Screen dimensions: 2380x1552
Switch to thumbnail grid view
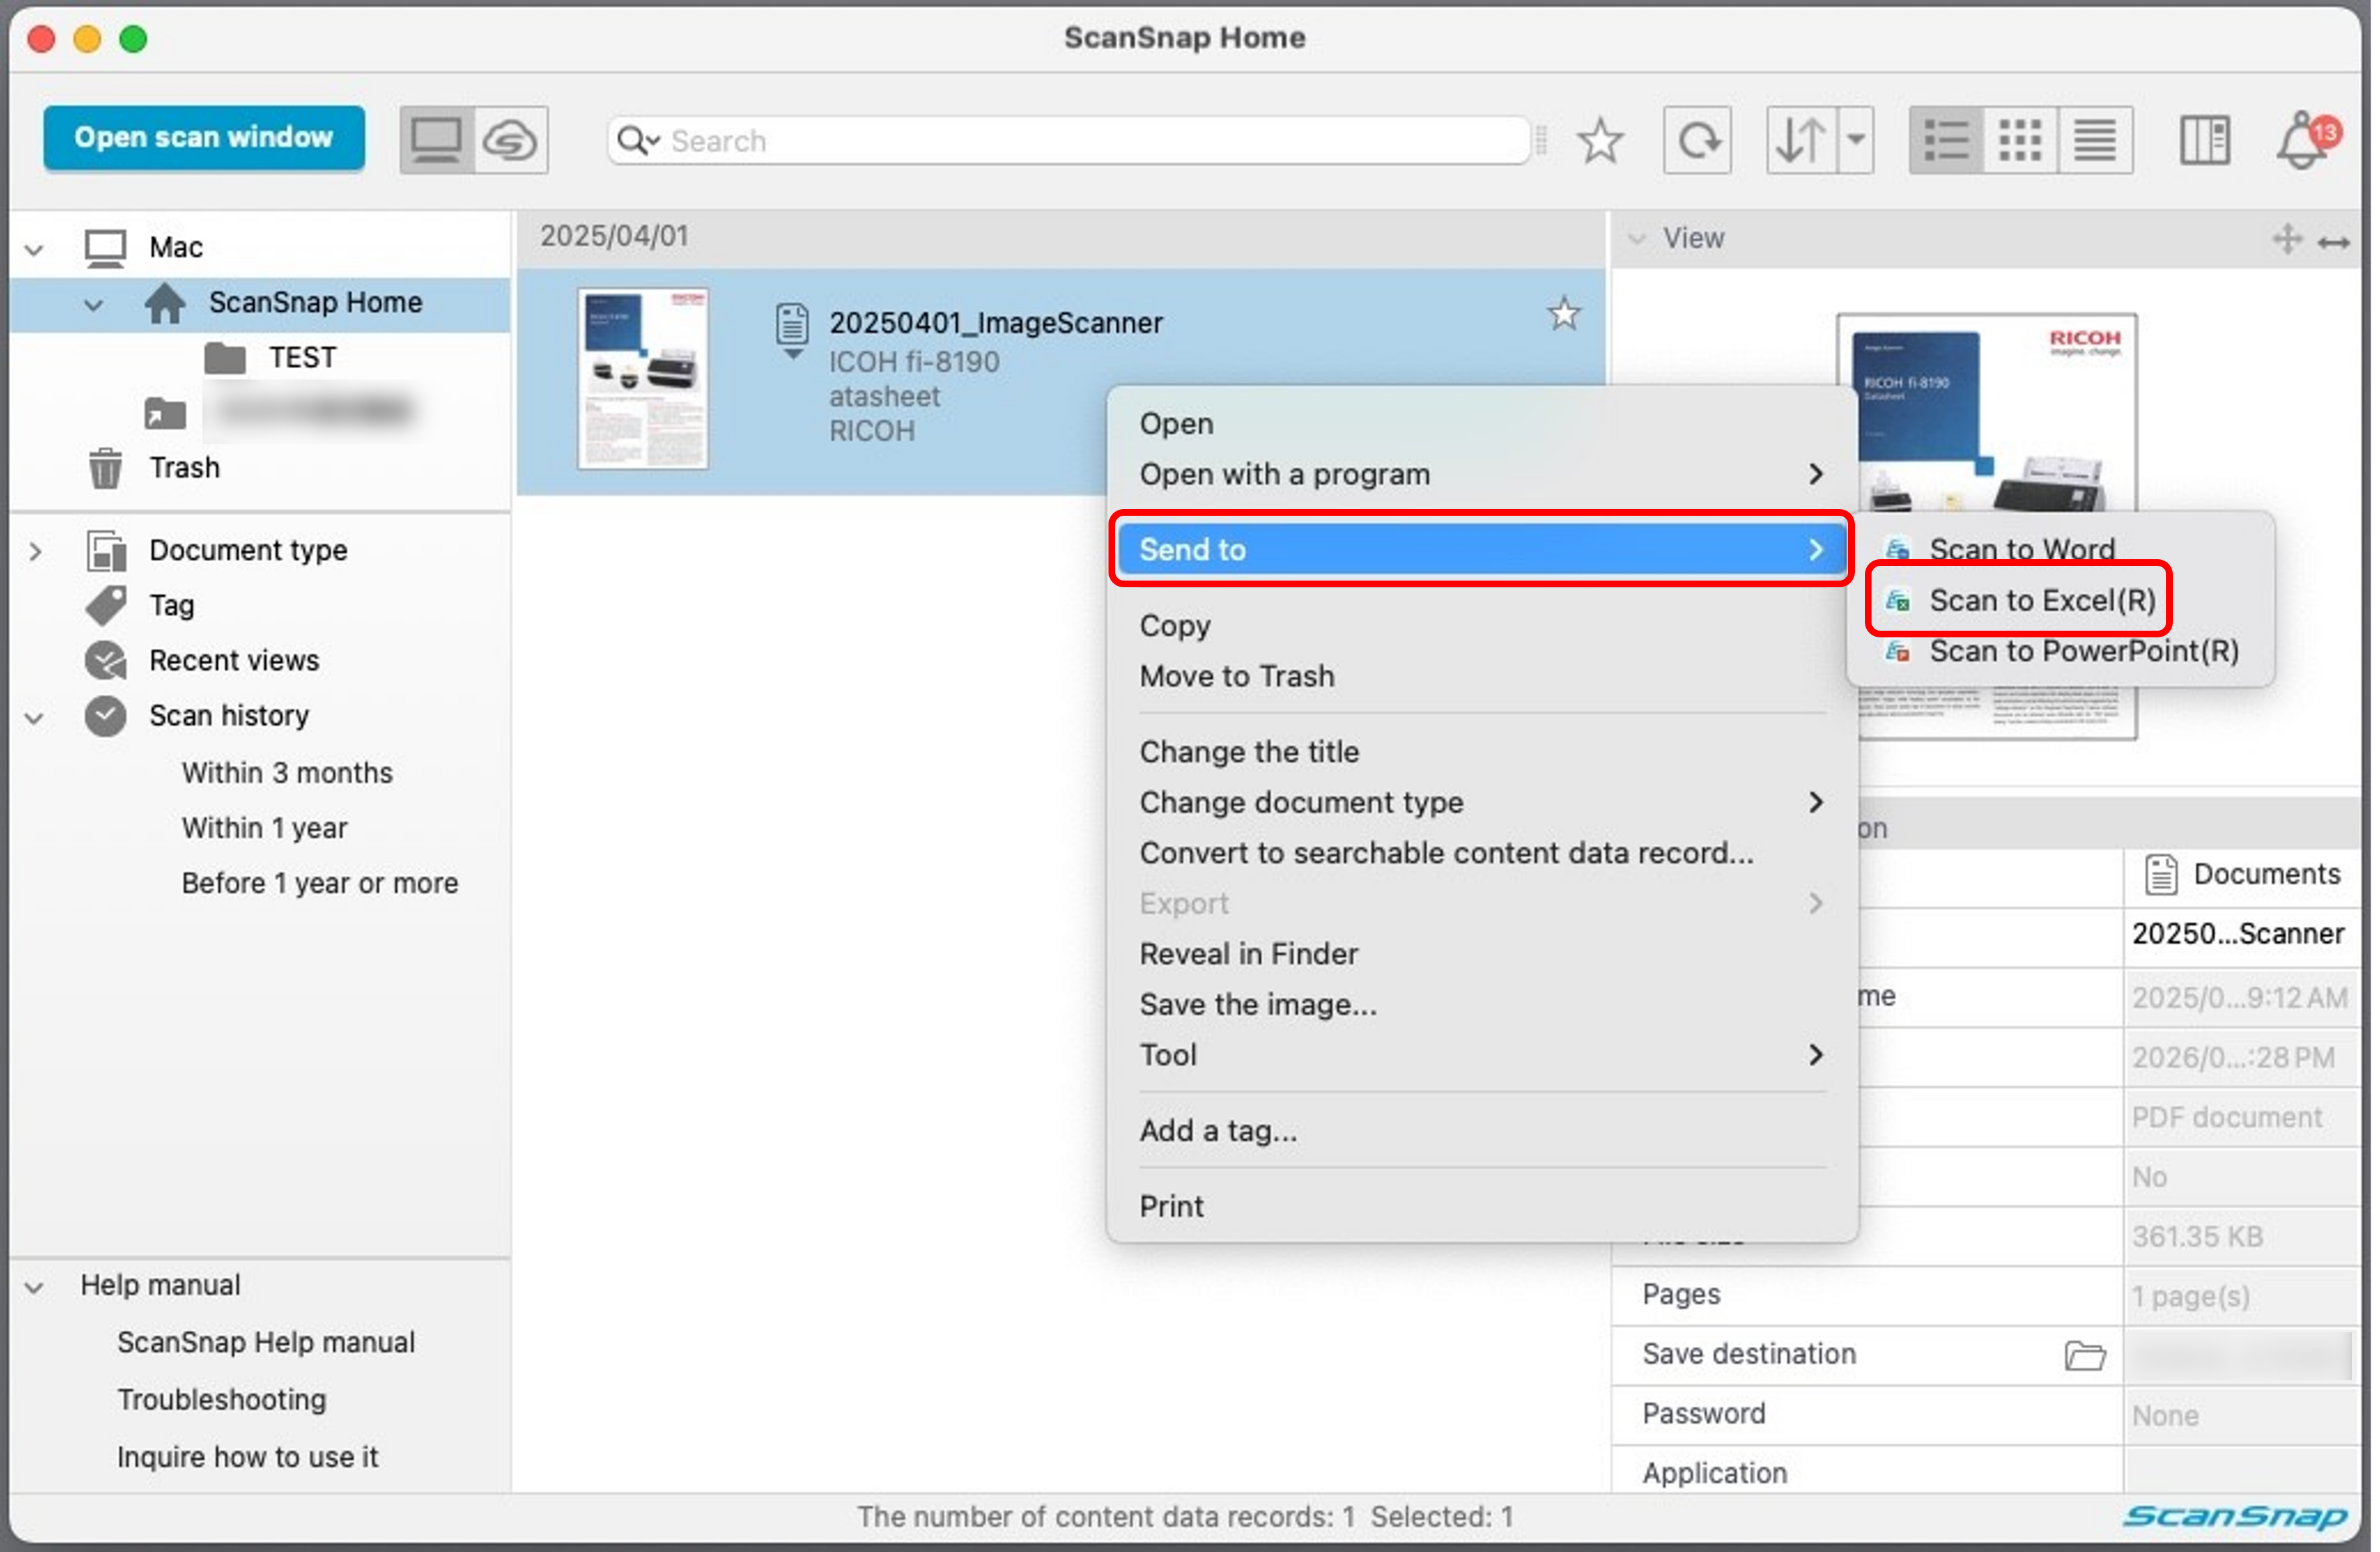tap(2019, 140)
